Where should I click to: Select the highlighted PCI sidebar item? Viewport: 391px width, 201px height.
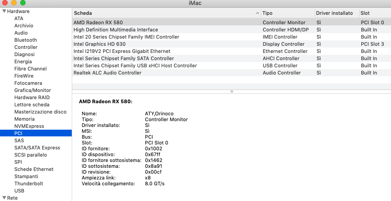click(36, 133)
